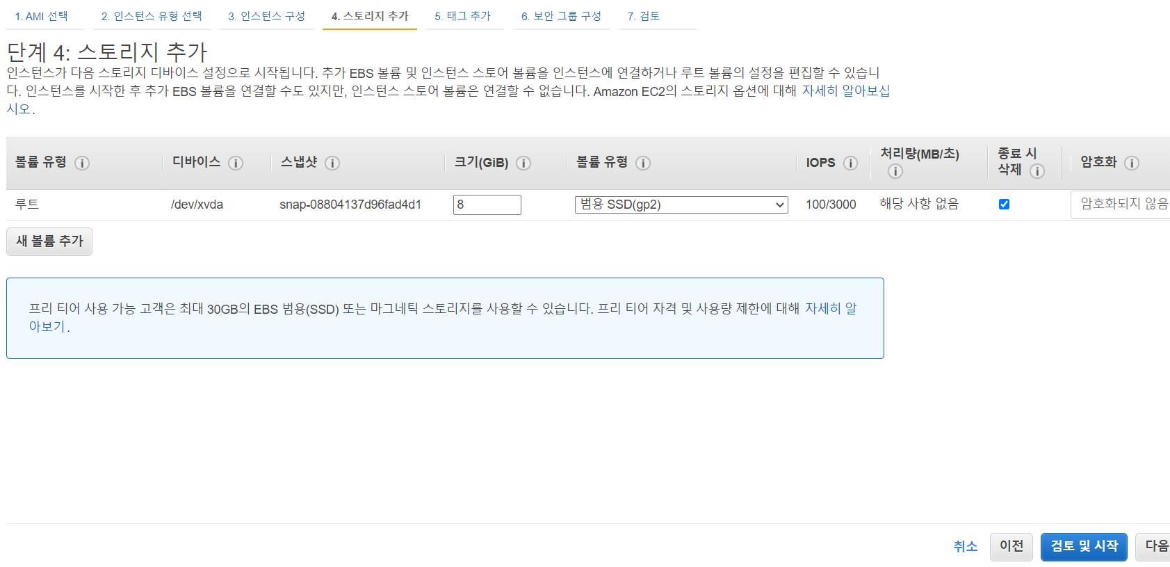Open the 암호화되지 않음 encryption dropdown
The height and width of the screenshot is (567, 1170).
pos(1121,205)
